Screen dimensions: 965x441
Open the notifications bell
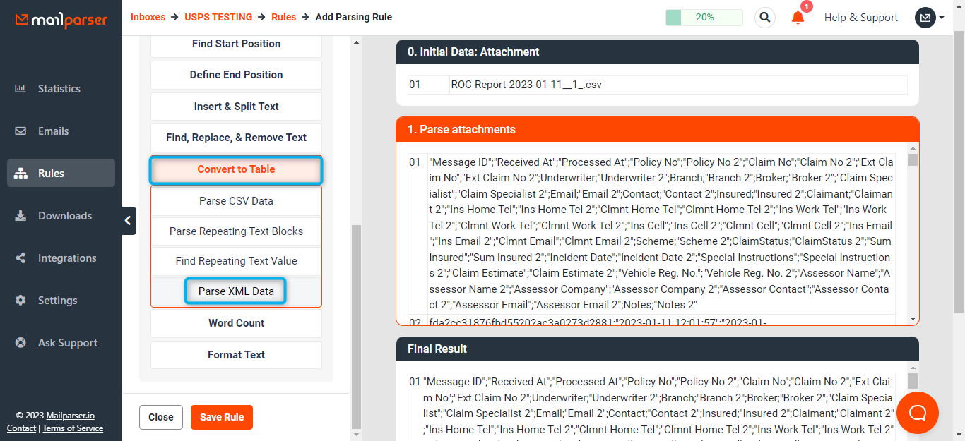[x=798, y=18]
